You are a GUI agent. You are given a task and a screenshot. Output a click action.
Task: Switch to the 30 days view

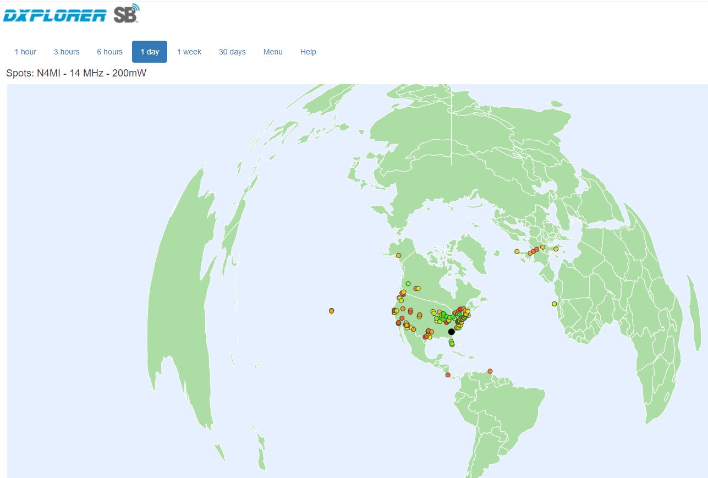(232, 52)
